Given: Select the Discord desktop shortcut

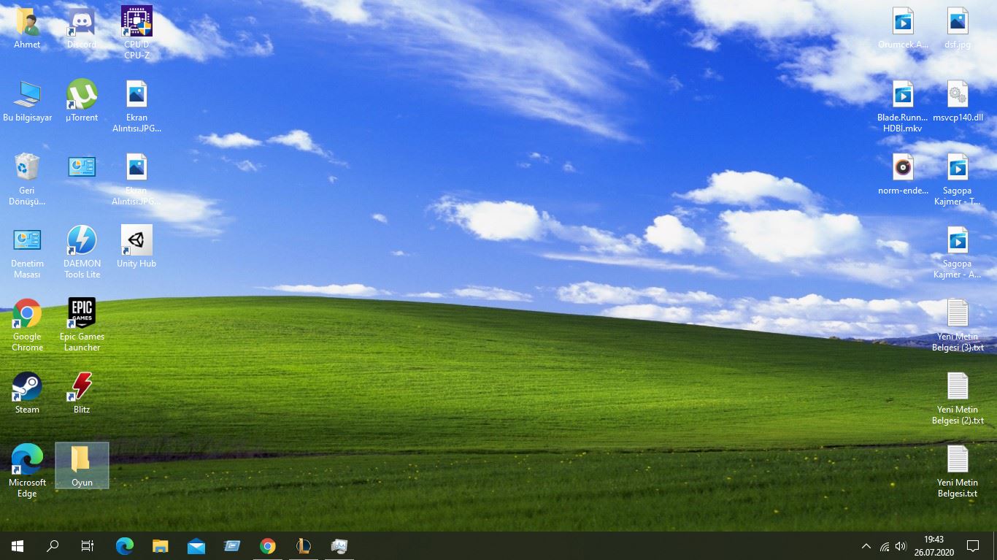Looking at the screenshot, I should tap(82, 28).
